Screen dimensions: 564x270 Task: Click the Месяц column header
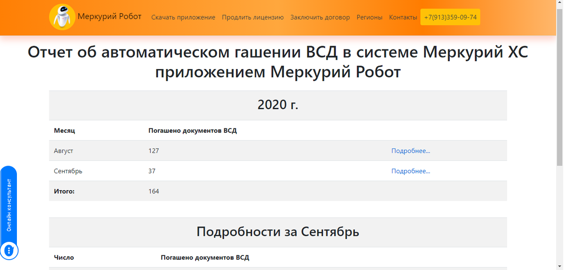(64, 131)
